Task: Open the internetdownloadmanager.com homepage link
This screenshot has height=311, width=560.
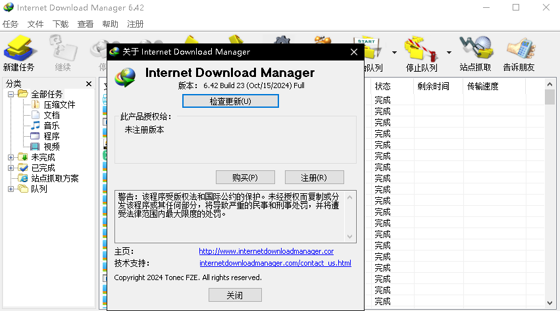Action: 266,251
